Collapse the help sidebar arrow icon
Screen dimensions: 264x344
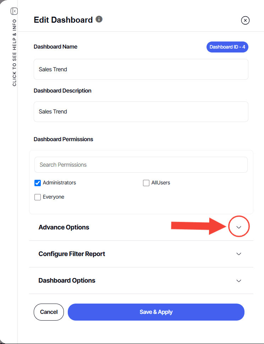click(x=14, y=11)
